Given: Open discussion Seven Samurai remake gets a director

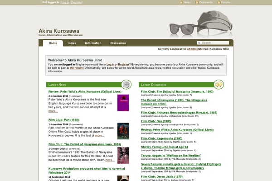Looking at the screenshot, I should tap(181, 166).
